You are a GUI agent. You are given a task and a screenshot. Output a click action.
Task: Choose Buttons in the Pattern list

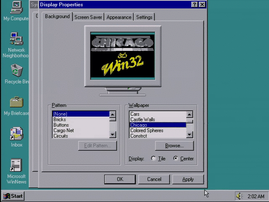[x=81, y=125]
